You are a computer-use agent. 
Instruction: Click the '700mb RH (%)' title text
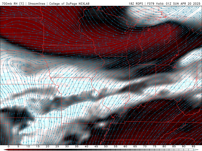(13, 4)
